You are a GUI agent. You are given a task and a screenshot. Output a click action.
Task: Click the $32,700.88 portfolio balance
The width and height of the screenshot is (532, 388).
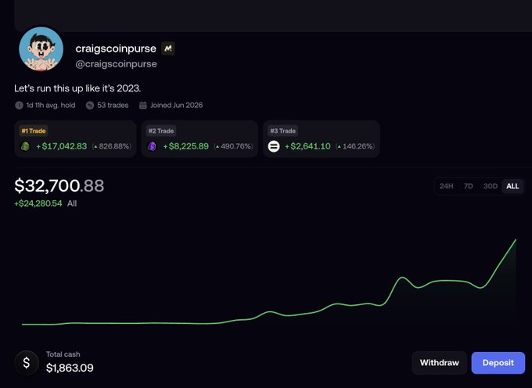59,185
